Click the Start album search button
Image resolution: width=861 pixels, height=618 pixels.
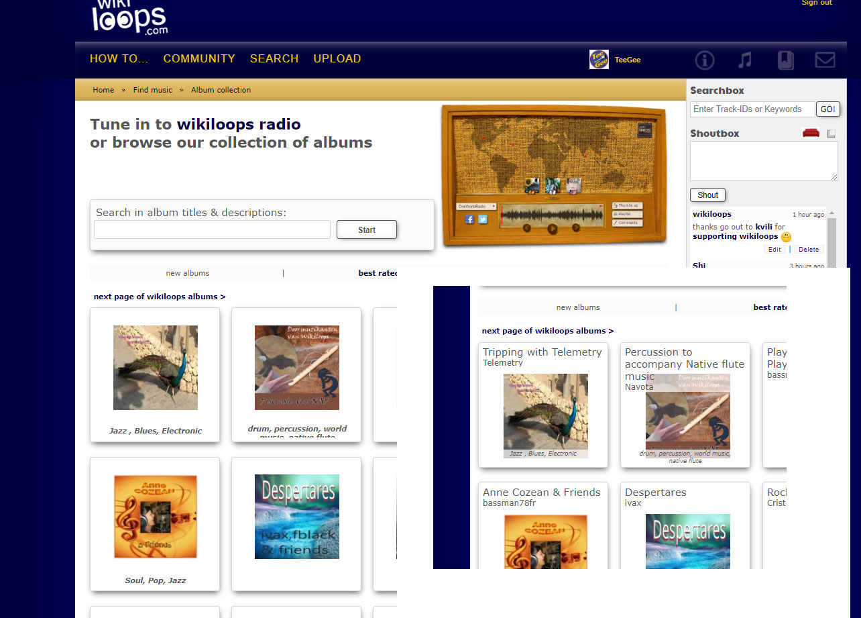(367, 229)
